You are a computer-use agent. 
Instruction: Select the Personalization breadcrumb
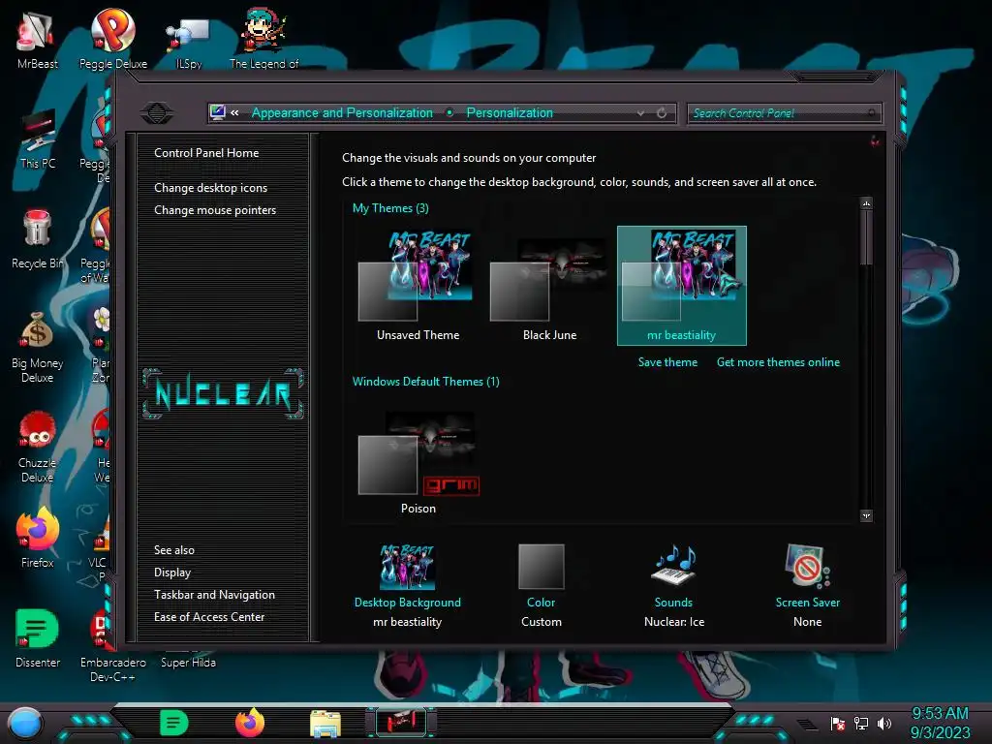510,112
